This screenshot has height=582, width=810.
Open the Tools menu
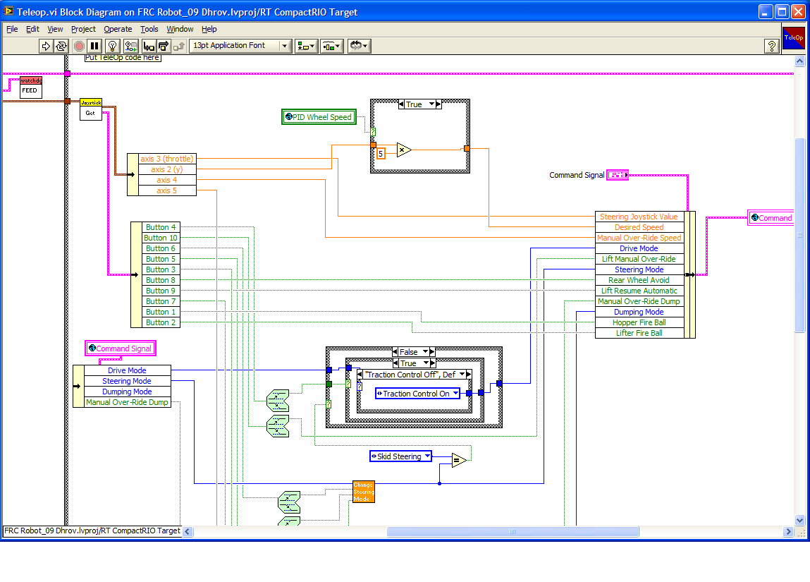149,29
